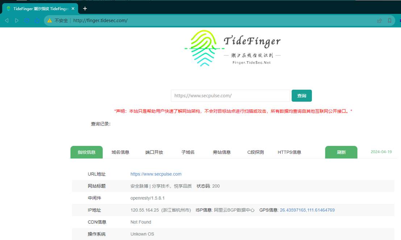Open the 旁站信息 tab
Screen dimensions: 401x240
pos(221,152)
